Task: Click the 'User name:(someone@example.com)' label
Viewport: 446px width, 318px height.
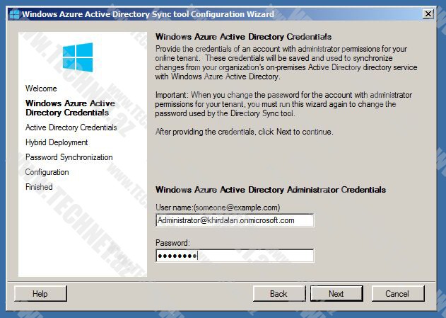Action: click(x=217, y=207)
